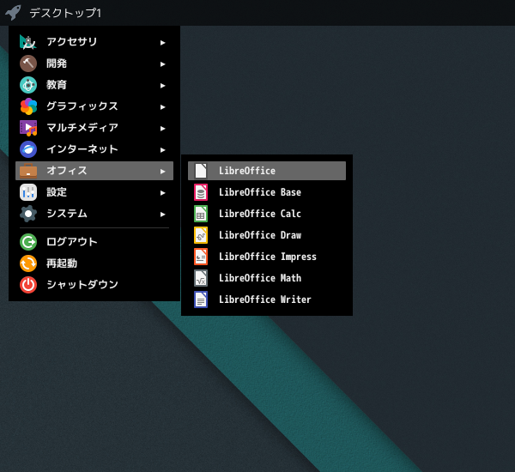Launch LibreOffice Calc text entry
The image size is (515, 472).
[x=260, y=214]
